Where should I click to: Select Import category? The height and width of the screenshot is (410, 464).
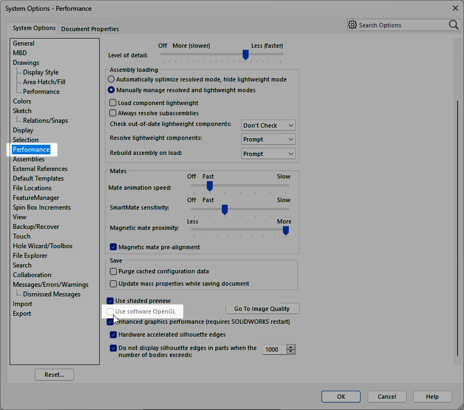click(x=23, y=304)
